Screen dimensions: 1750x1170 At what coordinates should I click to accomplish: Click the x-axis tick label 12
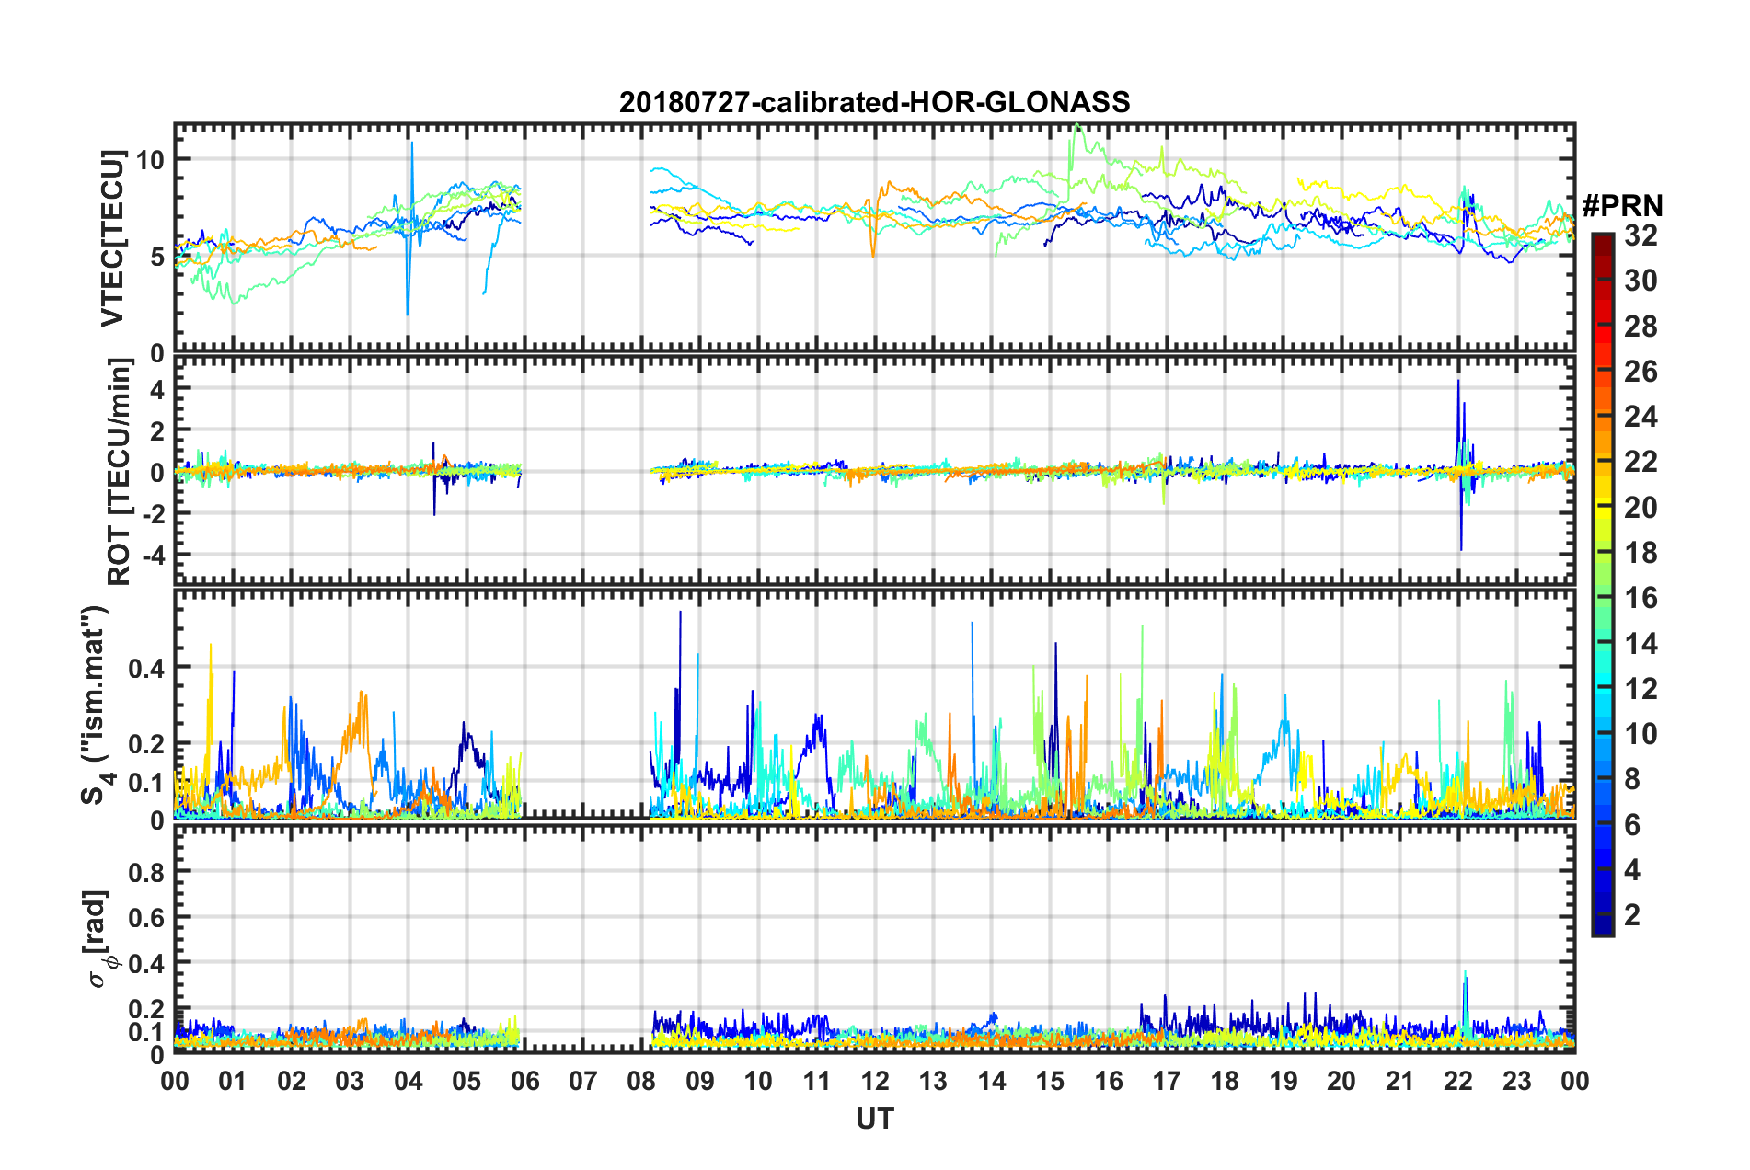tap(874, 1081)
